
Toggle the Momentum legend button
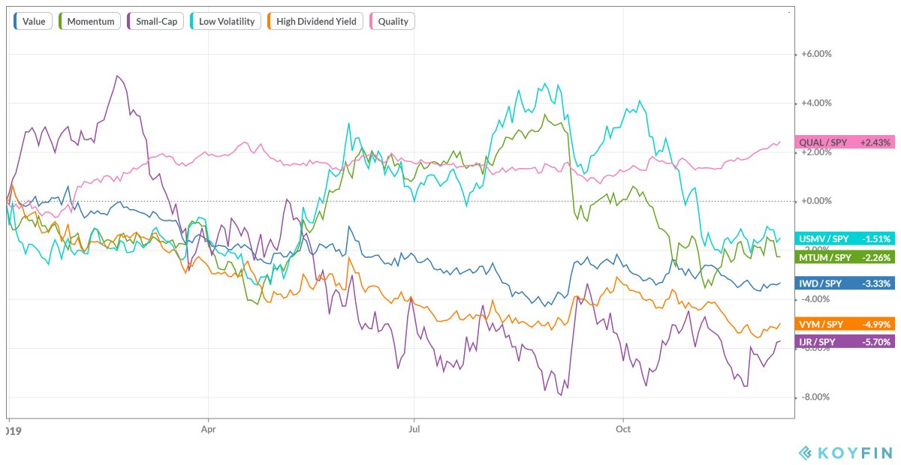pos(88,21)
